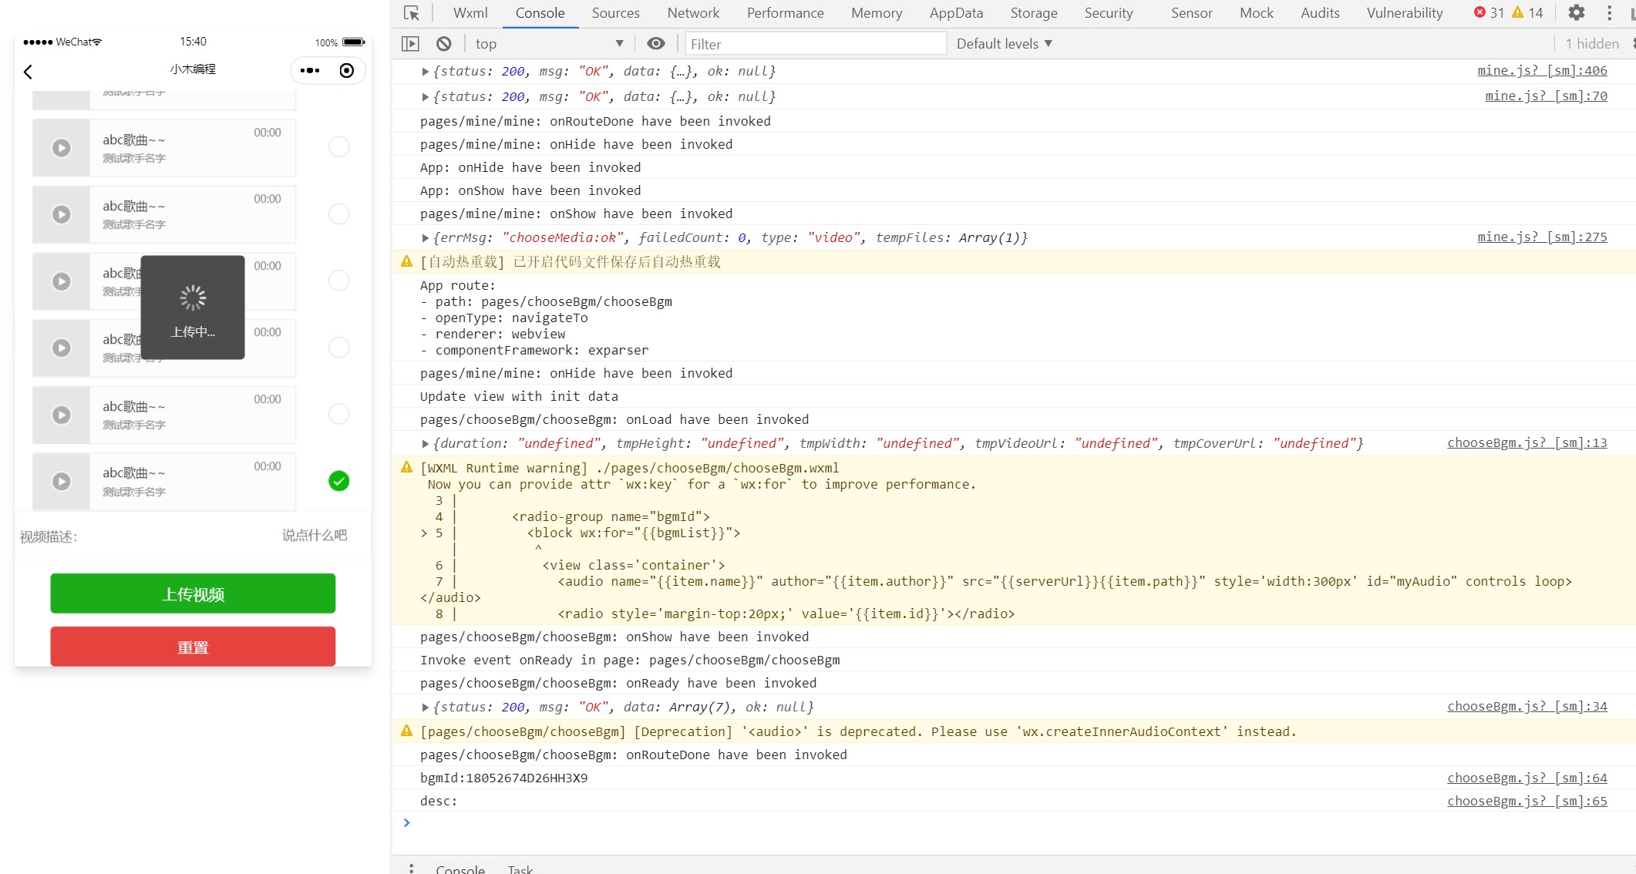The height and width of the screenshot is (874, 1636).
Task: Open source link mine.js:406
Action: pyautogui.click(x=1542, y=71)
